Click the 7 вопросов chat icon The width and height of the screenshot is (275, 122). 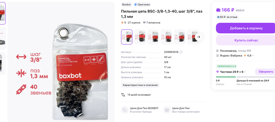144,23
